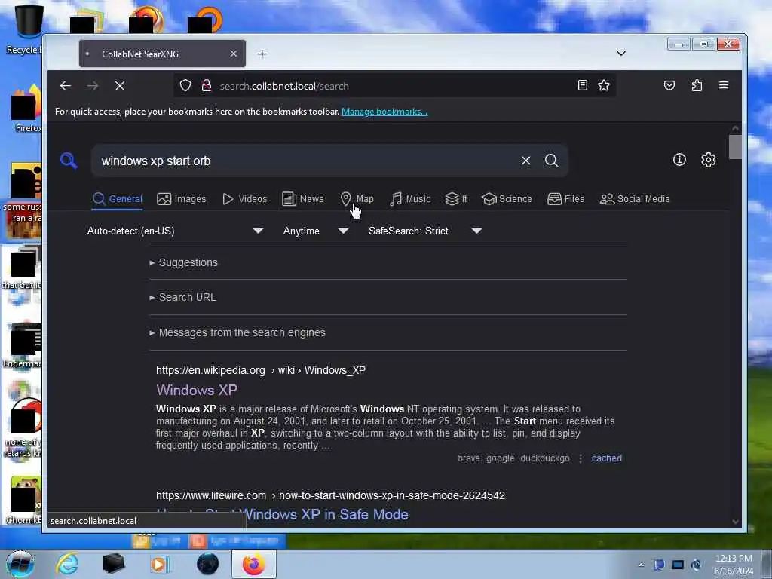772x579 pixels.
Task: Open the About info icon
Action: click(x=679, y=160)
